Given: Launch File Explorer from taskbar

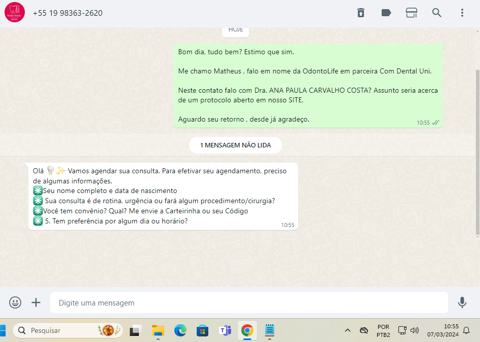Looking at the screenshot, I should (x=158, y=330).
